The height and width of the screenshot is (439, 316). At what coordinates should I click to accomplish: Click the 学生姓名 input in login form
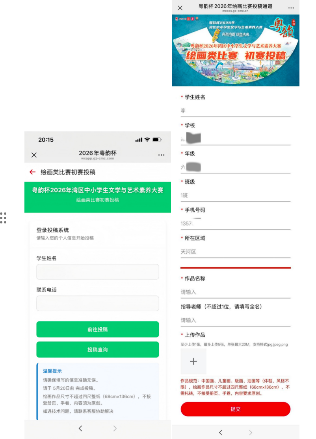pos(98,272)
